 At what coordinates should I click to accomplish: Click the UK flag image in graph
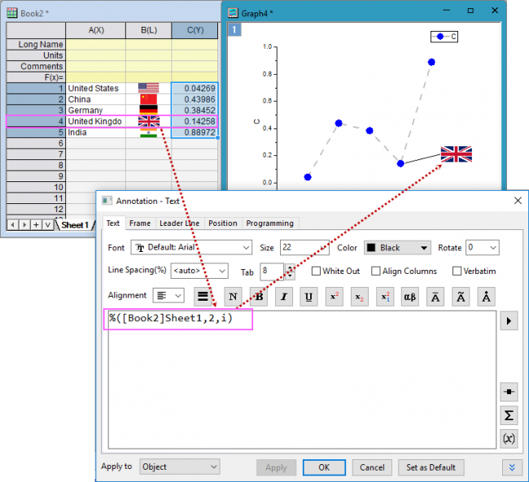[456, 154]
